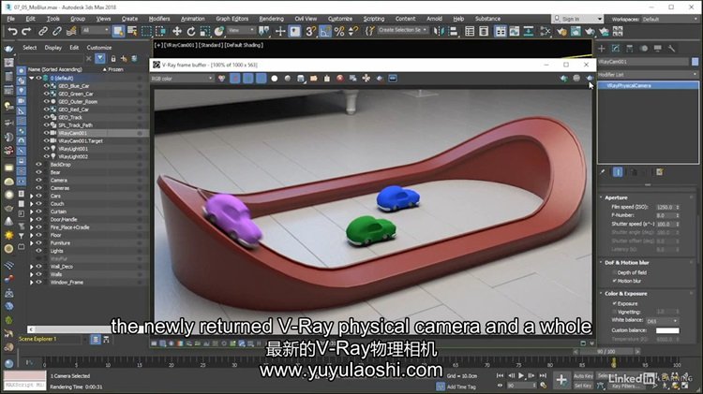Hide GEO_Red_Car with its eye icon
This screenshot has width=703, height=394.
[x=46, y=109]
